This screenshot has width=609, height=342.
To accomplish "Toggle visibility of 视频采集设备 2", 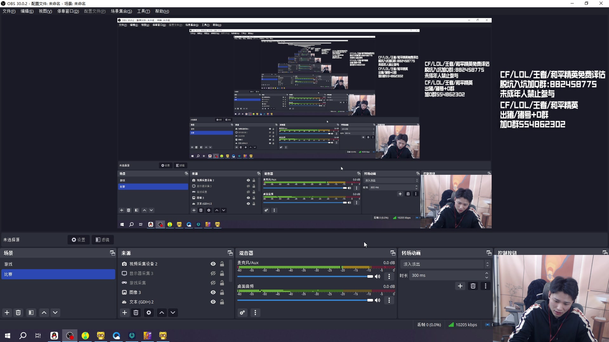I will 213,264.
